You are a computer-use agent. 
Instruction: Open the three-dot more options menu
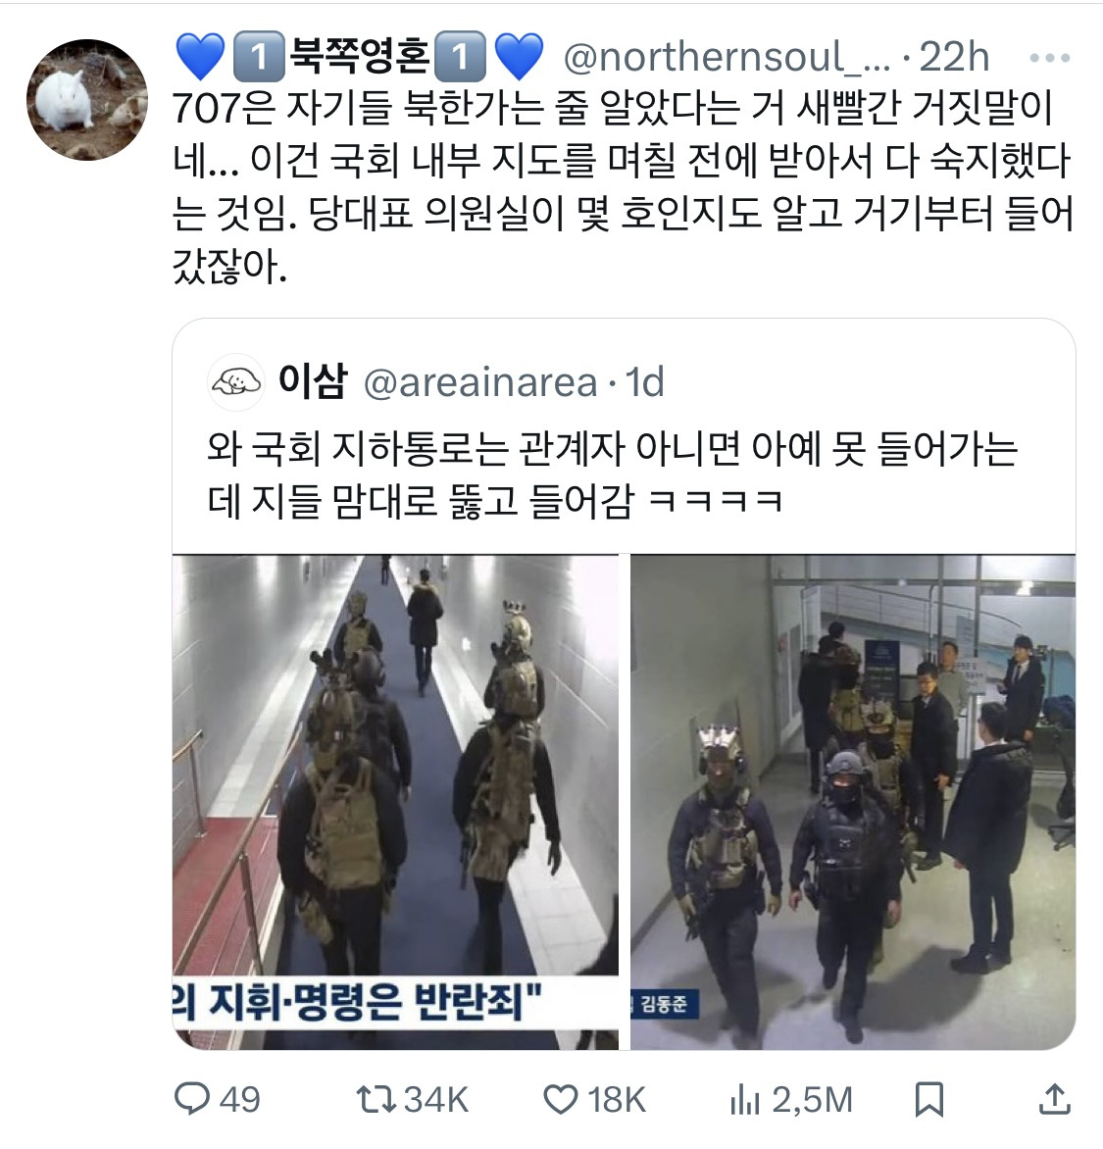click(1049, 57)
